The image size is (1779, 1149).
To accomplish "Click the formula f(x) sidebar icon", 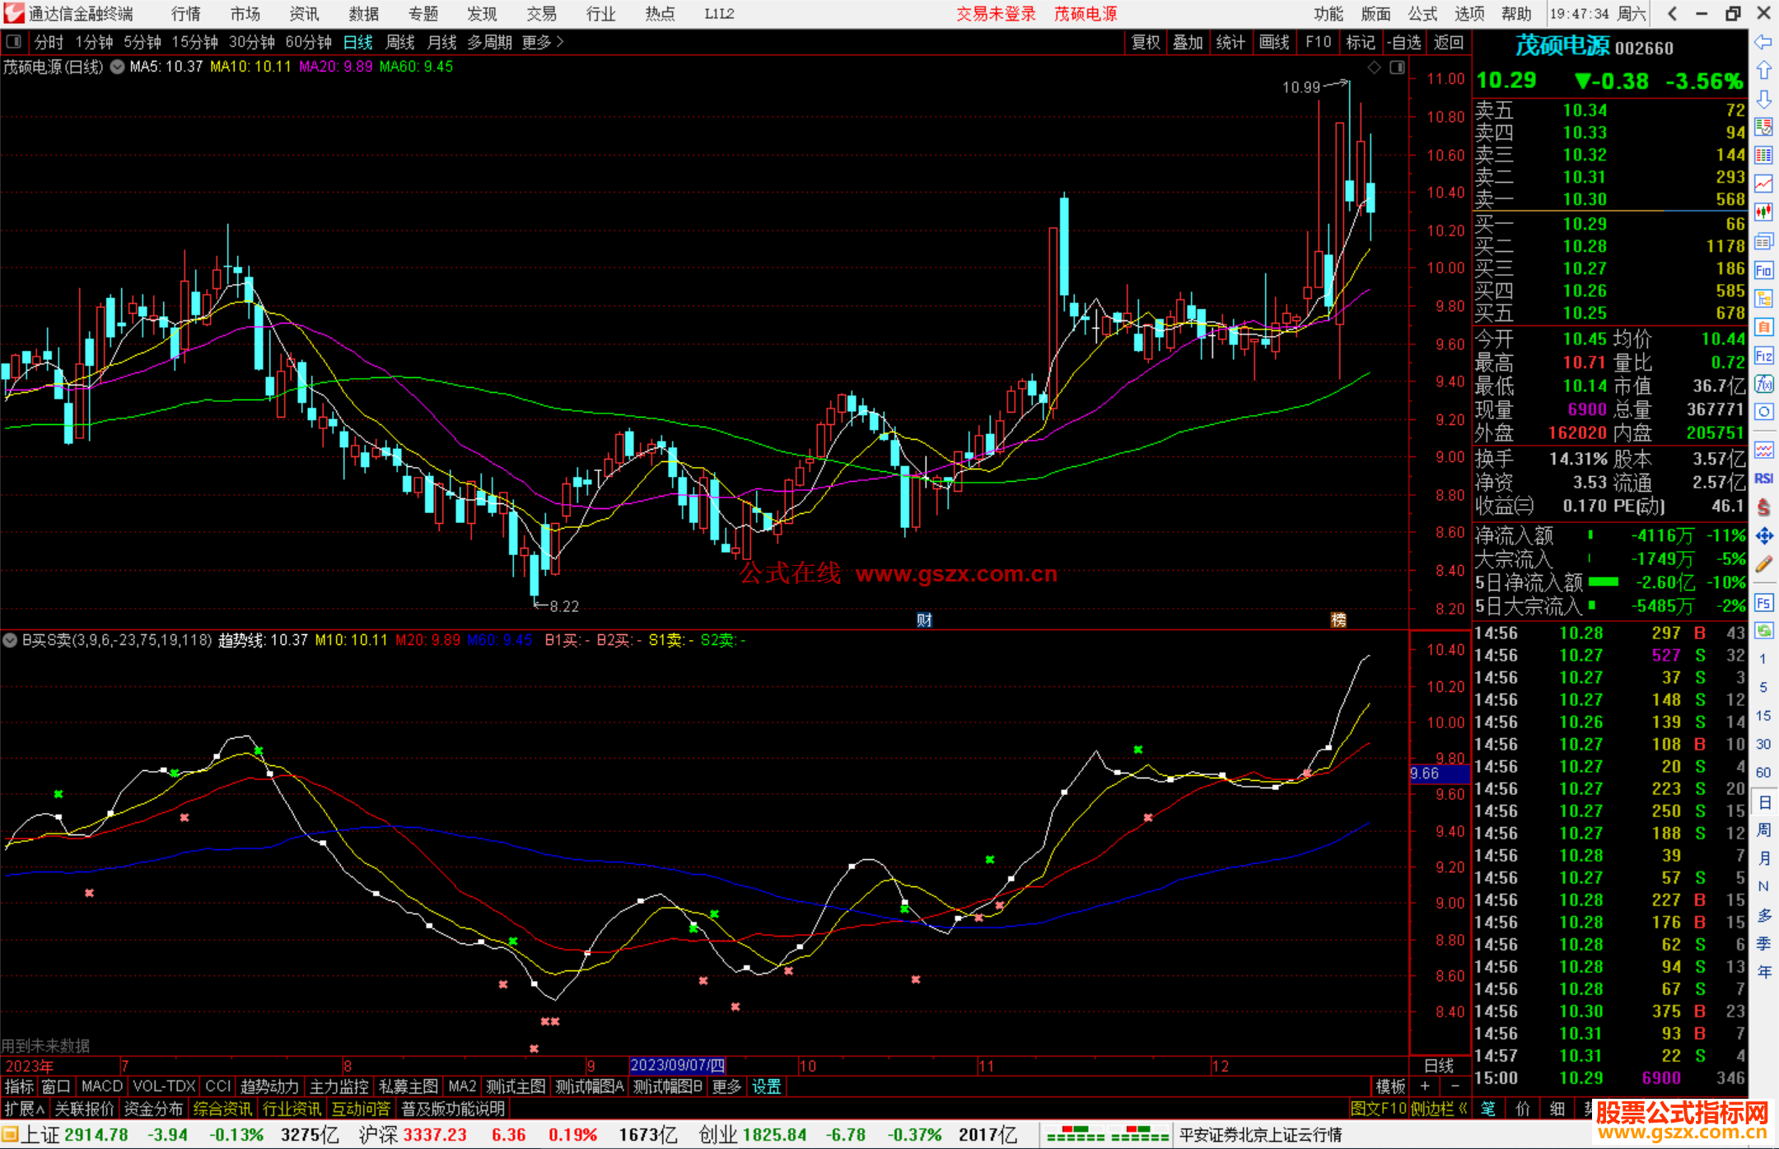I will tap(1763, 385).
